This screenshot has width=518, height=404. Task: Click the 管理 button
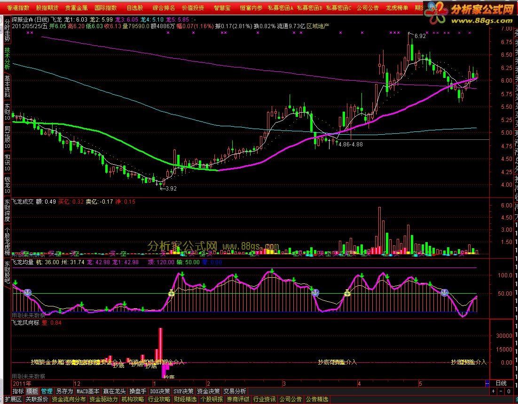click(47, 391)
